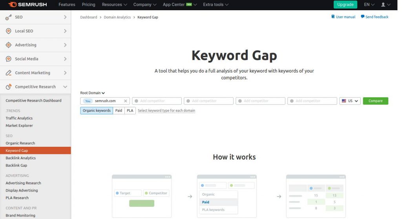Open Backlink Gap in sidebar
Viewport: 402px width, 219px height.
[x=16, y=165]
